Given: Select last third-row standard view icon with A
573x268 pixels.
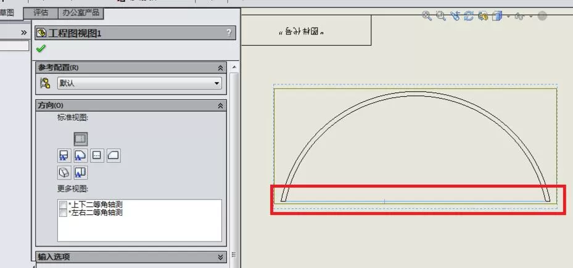Looking at the screenshot, I should (80, 173).
